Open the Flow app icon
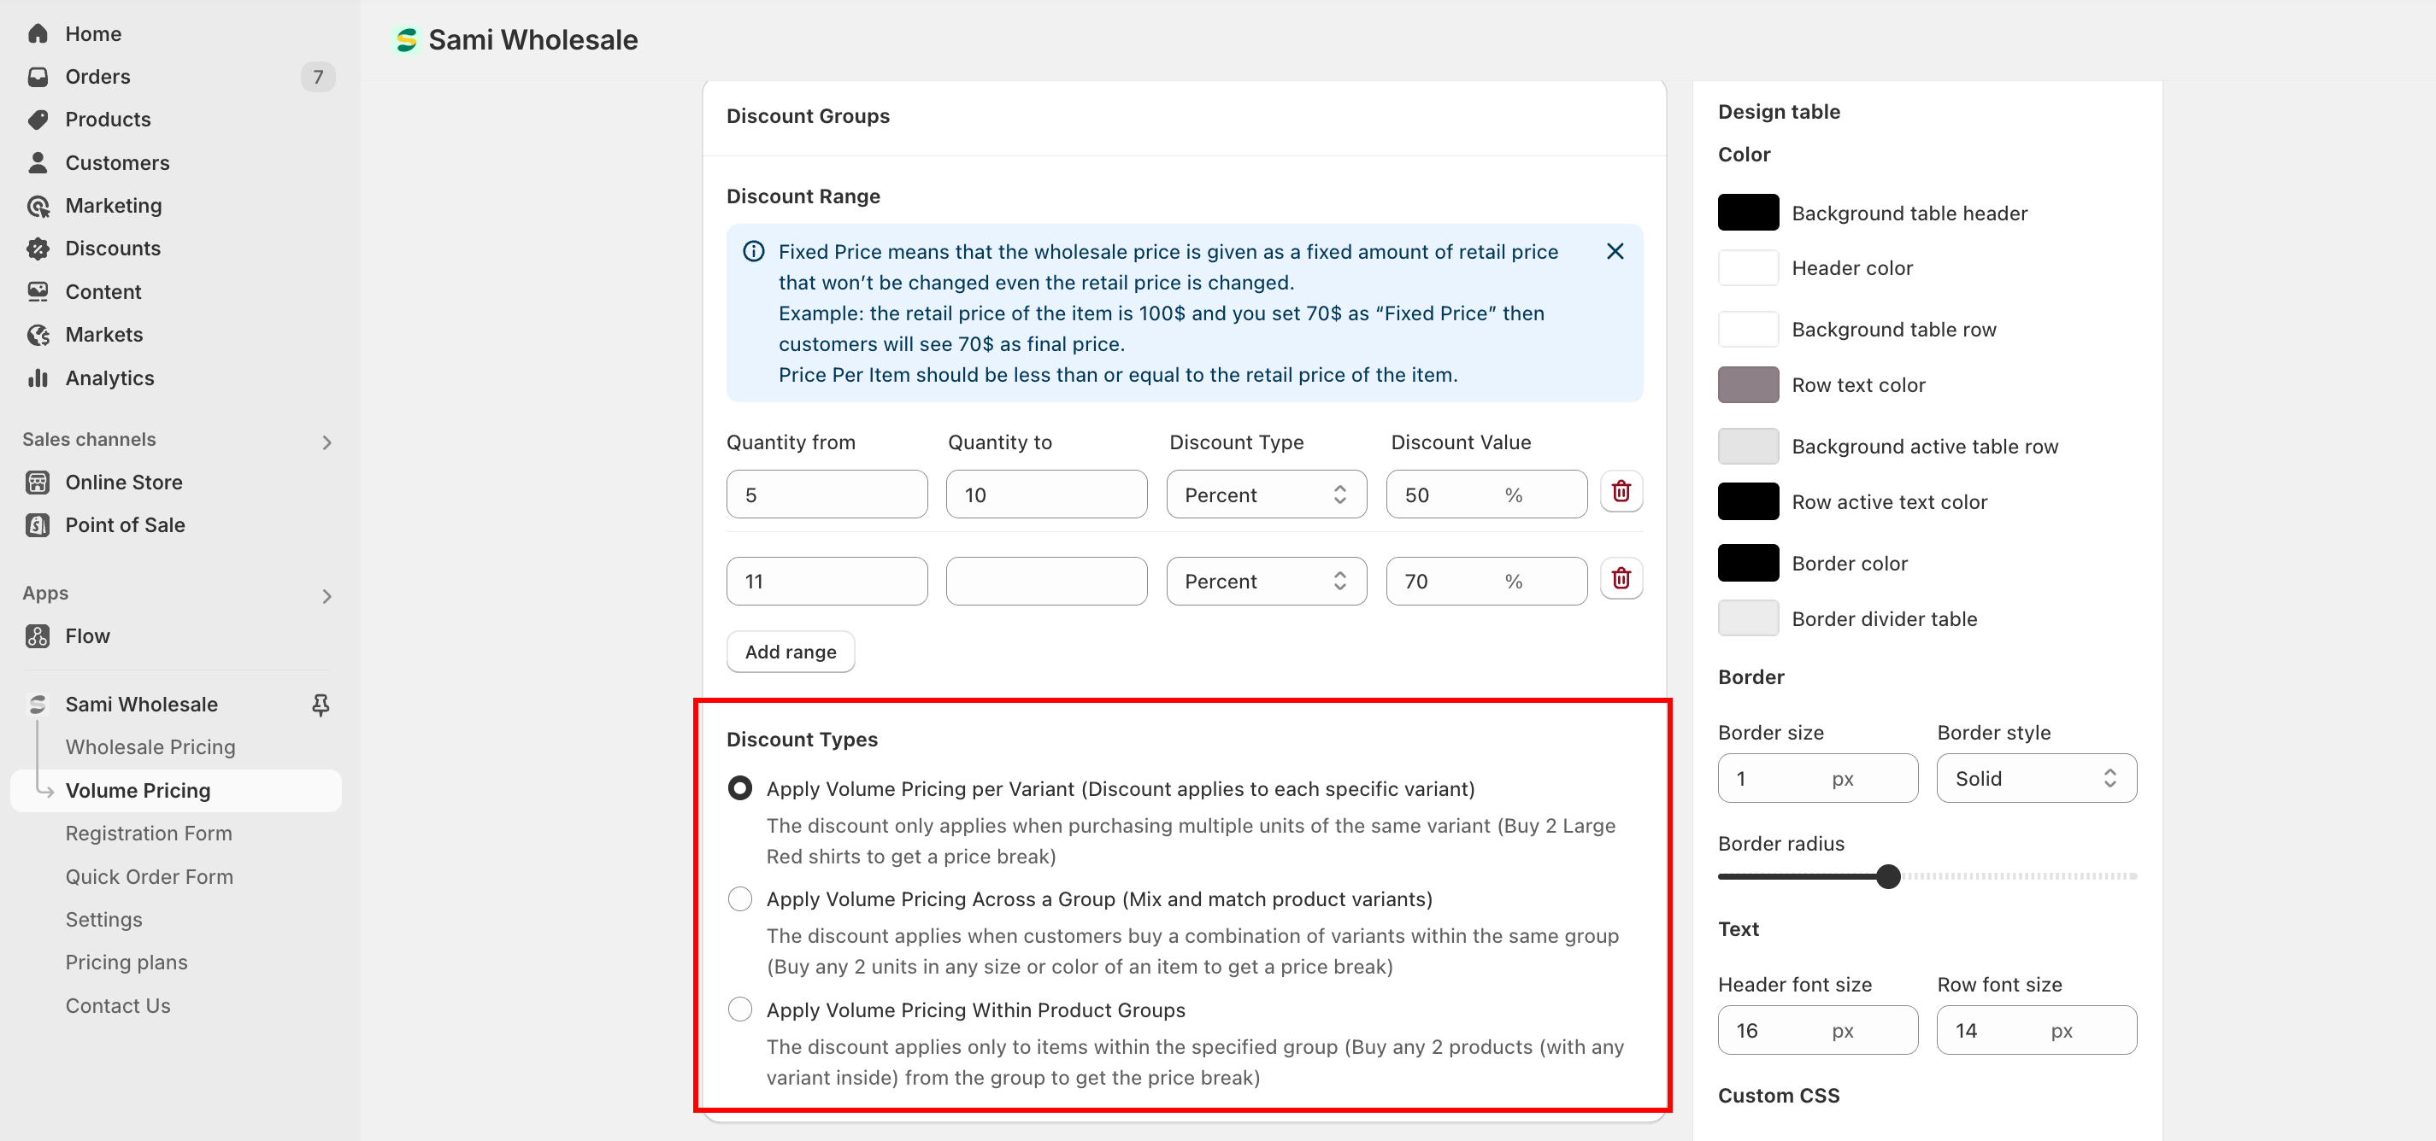The width and height of the screenshot is (2436, 1141). (x=38, y=635)
